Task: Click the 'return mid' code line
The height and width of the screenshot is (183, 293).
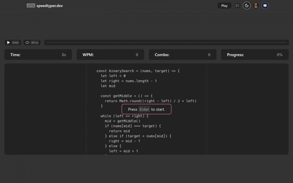Action: pyautogui.click(x=119, y=131)
